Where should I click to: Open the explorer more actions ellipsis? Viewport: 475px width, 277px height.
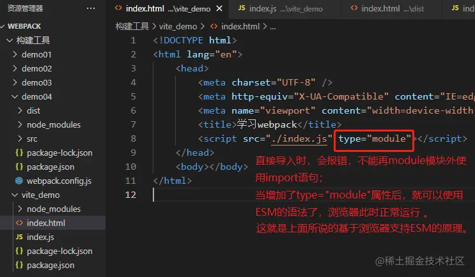(x=91, y=8)
